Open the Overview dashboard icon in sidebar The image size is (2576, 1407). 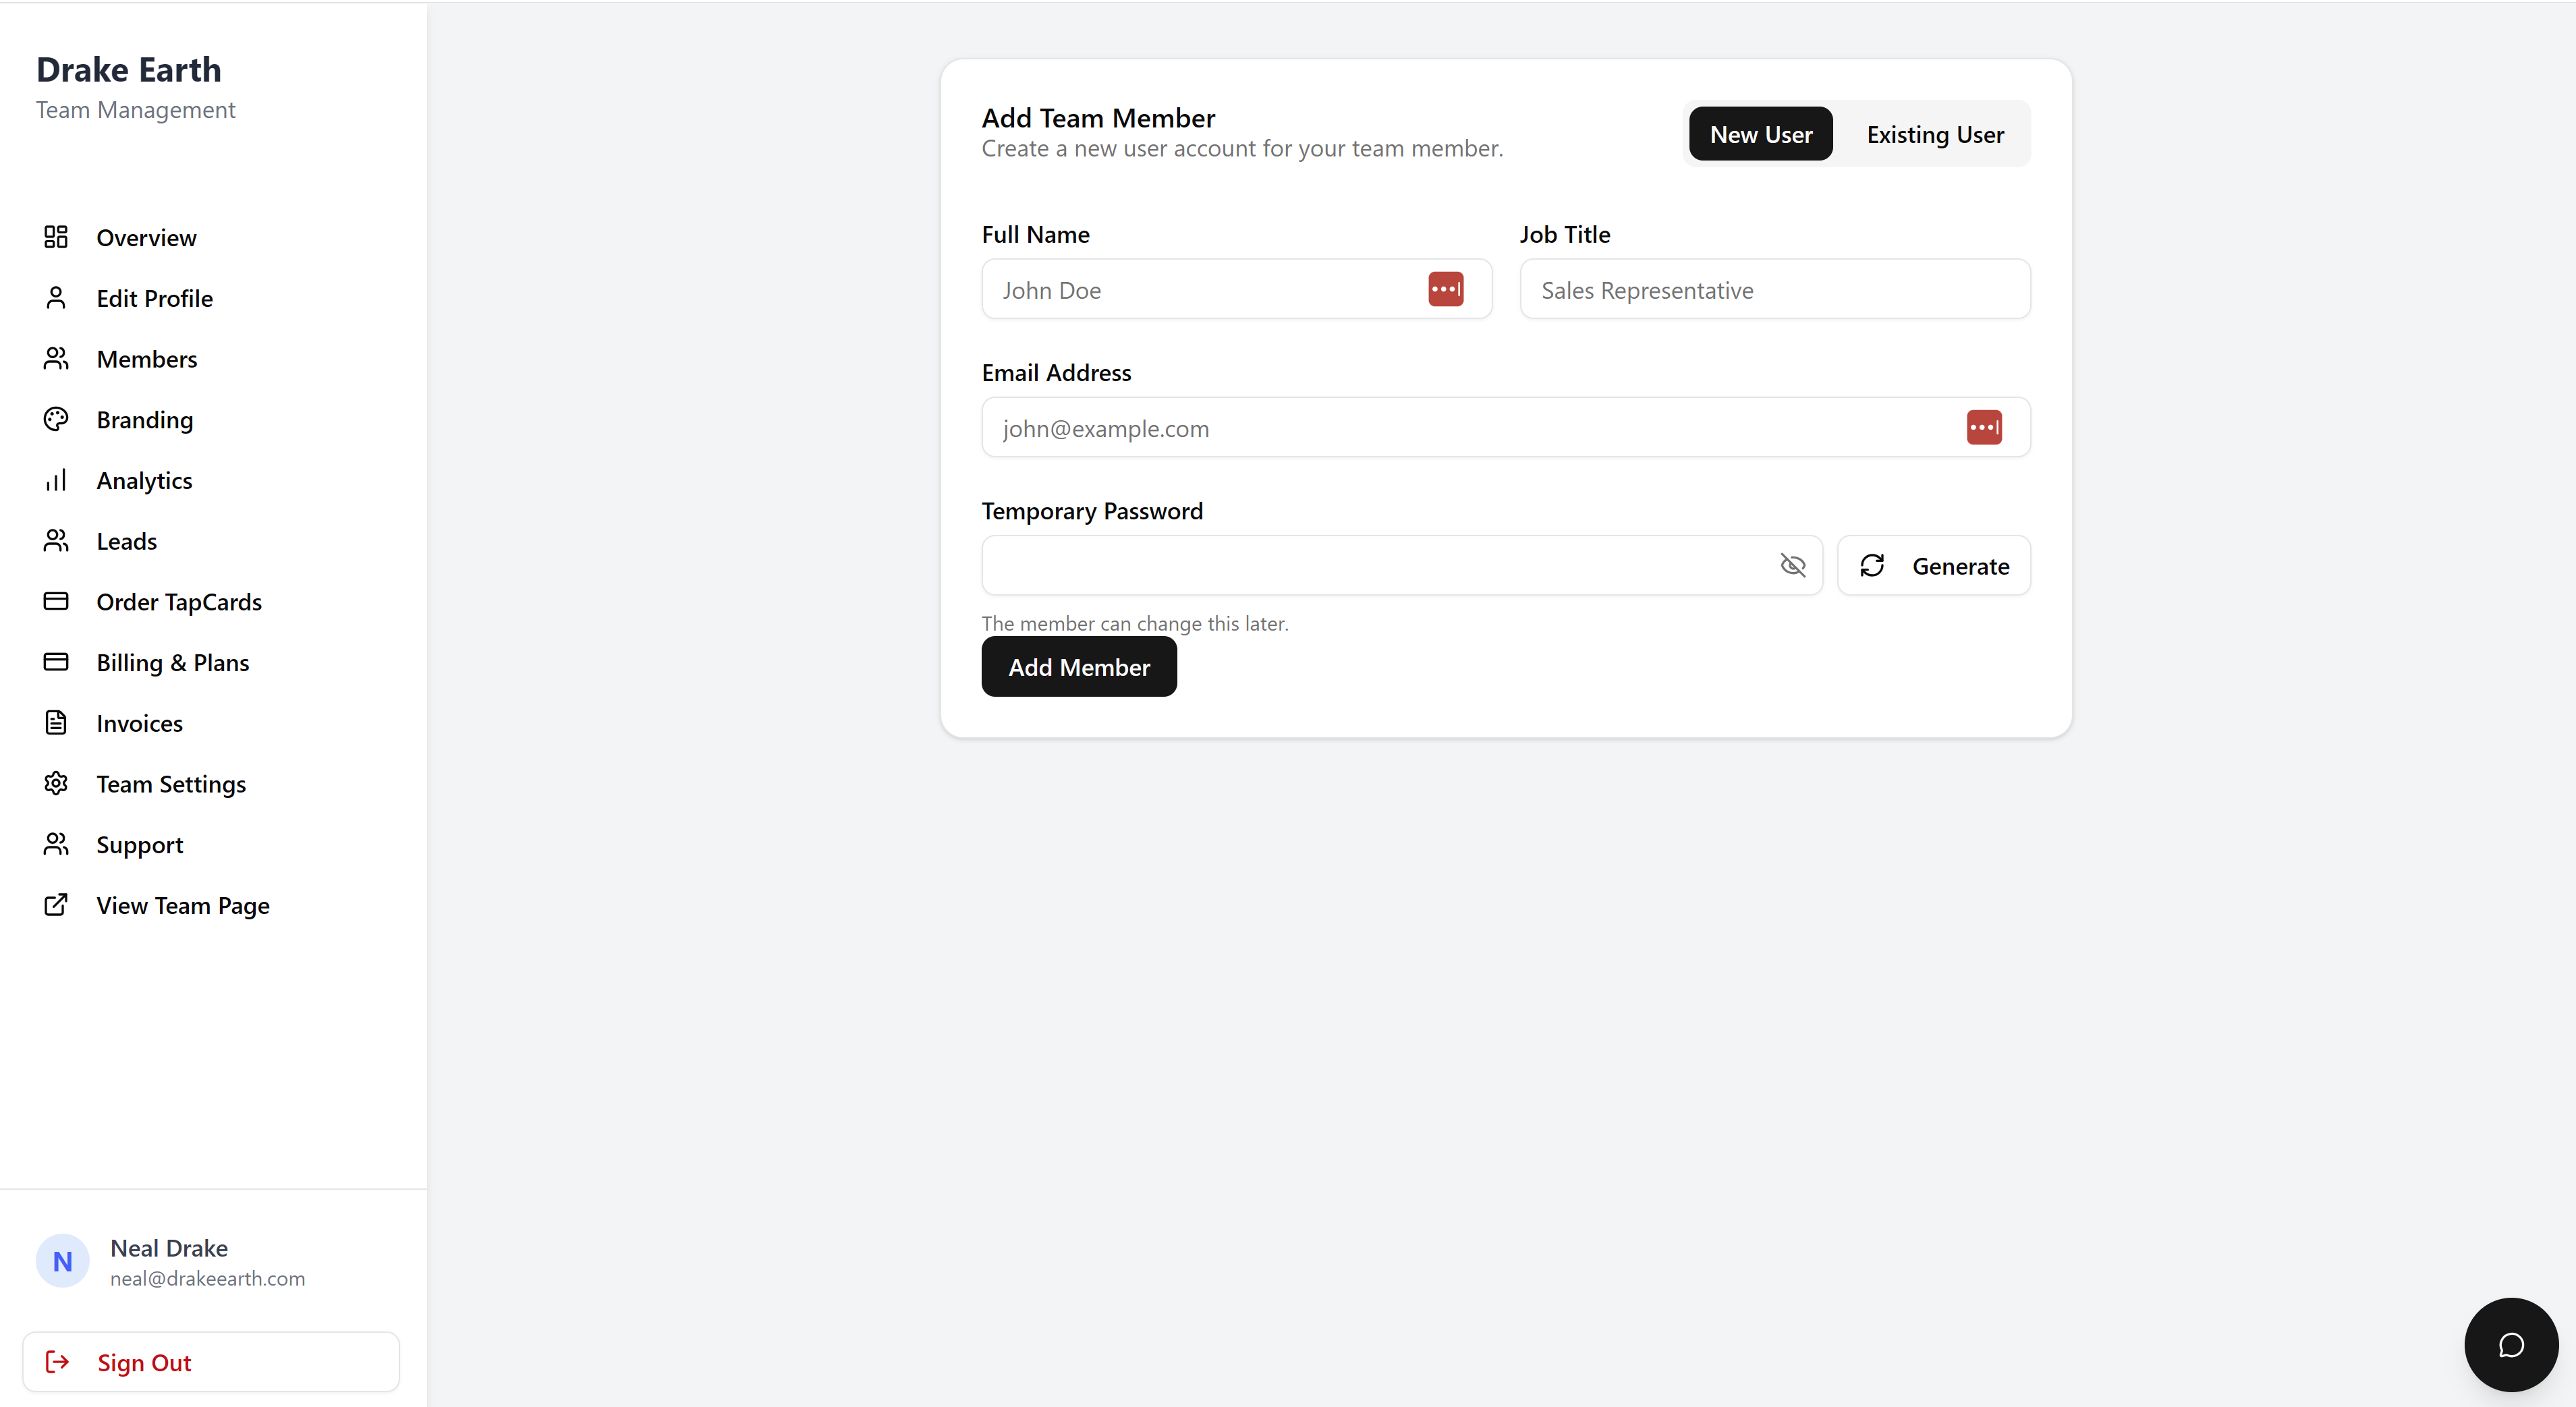click(56, 237)
